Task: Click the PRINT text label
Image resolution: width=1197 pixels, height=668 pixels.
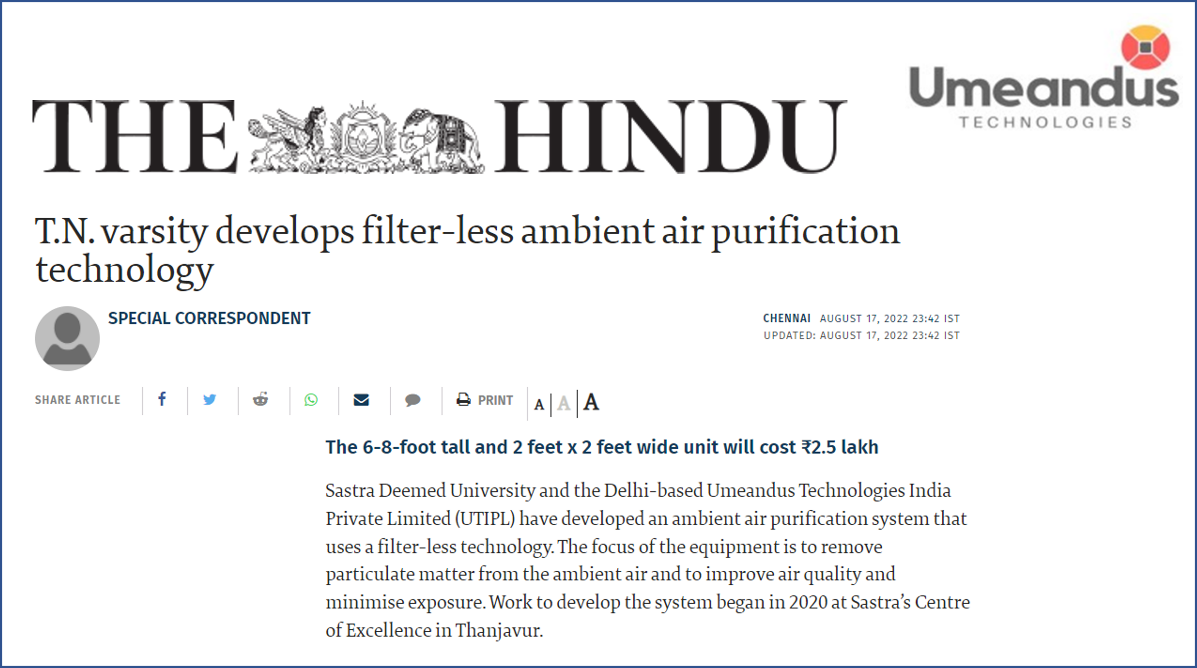Action: tap(495, 400)
